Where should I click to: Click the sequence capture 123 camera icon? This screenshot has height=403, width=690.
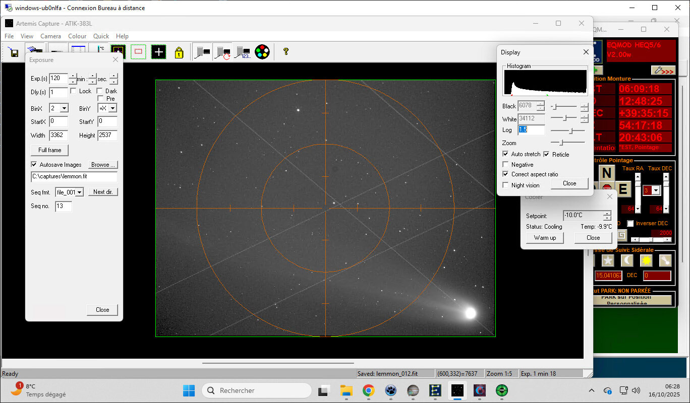tap(243, 52)
